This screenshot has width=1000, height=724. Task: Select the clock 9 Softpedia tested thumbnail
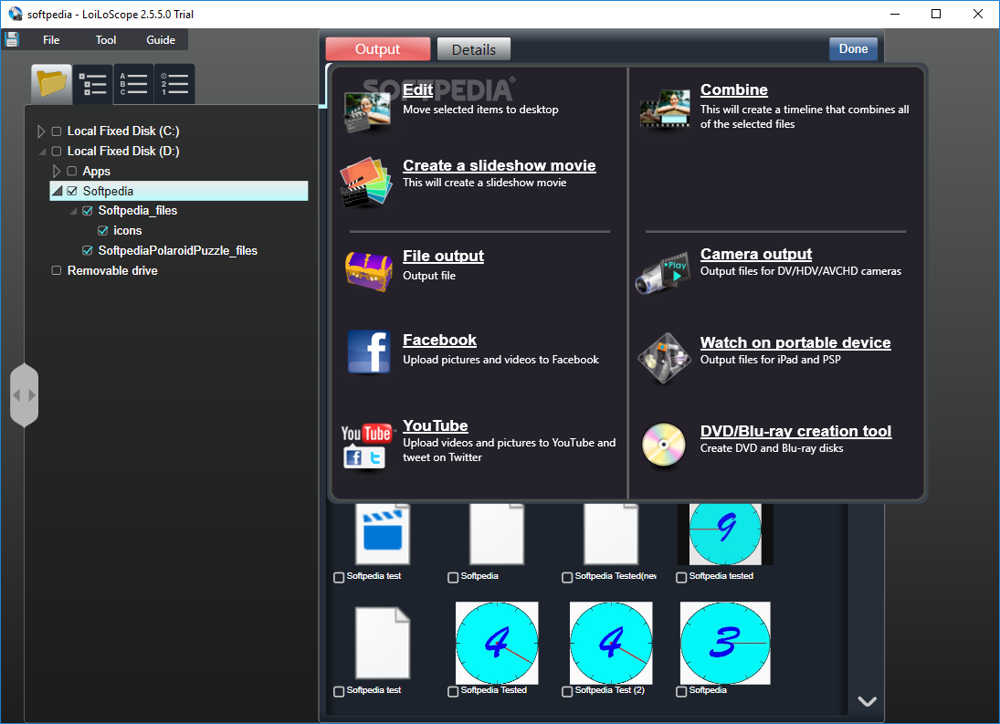click(725, 534)
